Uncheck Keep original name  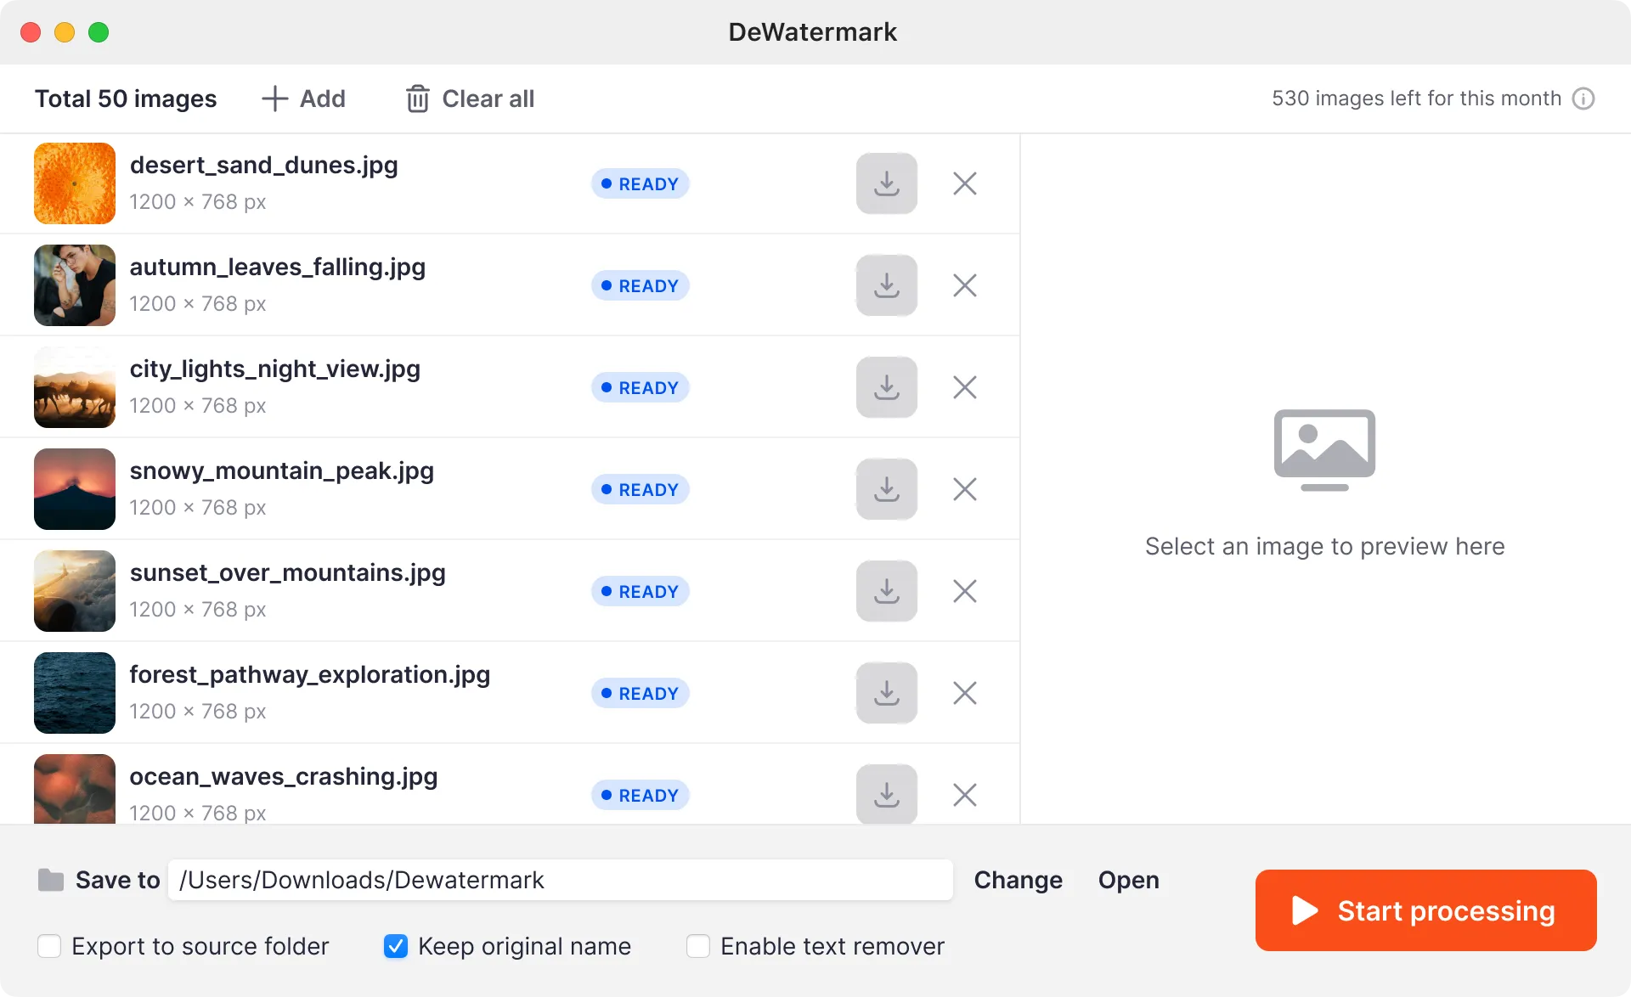pyautogui.click(x=396, y=946)
